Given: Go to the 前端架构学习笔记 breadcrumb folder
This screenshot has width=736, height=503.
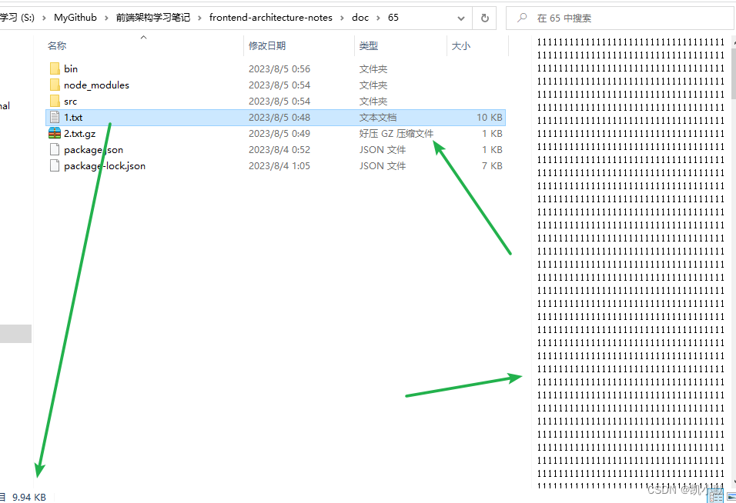Looking at the screenshot, I should (153, 18).
